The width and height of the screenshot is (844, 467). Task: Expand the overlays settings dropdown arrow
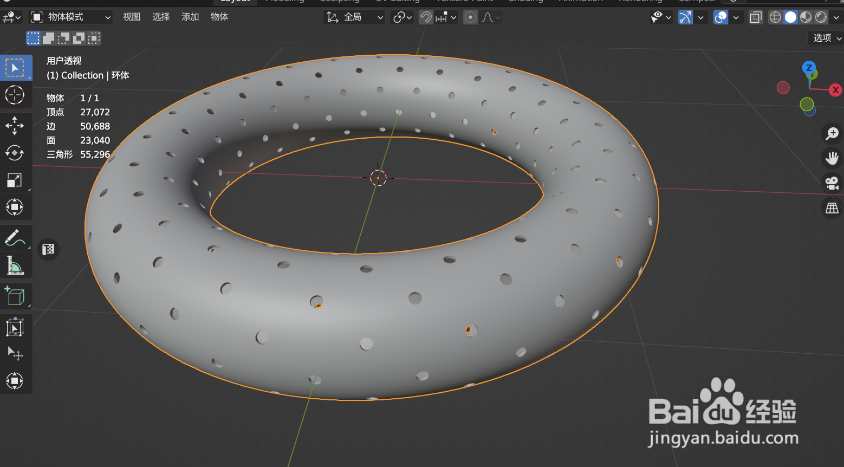(x=736, y=17)
